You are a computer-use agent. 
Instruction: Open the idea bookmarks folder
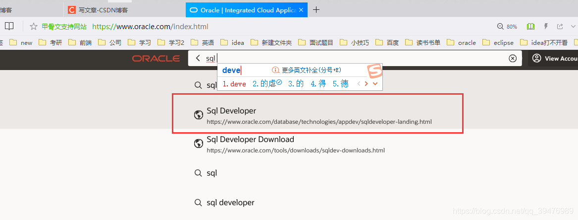[x=232, y=42]
